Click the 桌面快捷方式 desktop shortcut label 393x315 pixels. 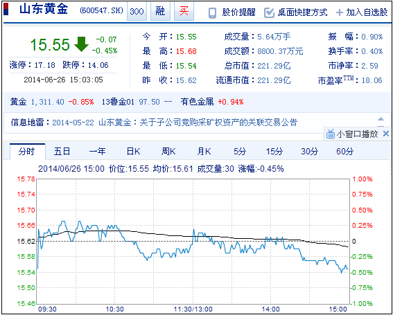click(302, 12)
